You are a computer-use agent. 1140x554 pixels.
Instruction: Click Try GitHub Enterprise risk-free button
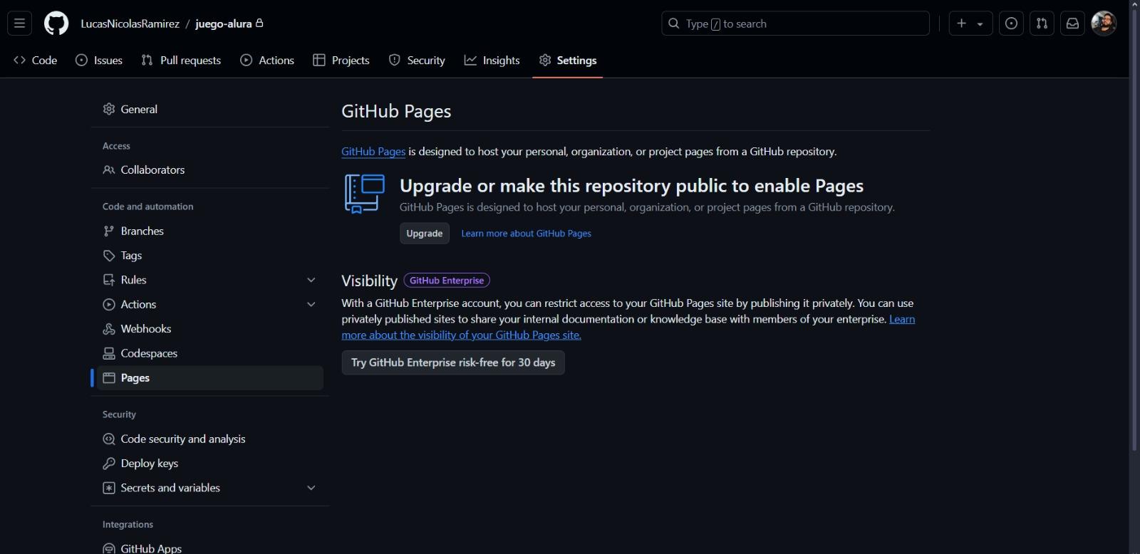coord(453,362)
